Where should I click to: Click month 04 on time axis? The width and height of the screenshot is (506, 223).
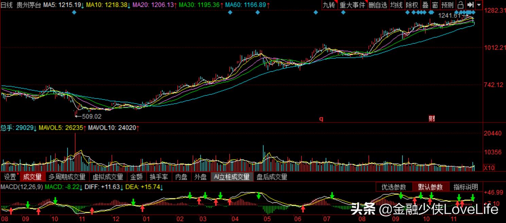(235, 219)
